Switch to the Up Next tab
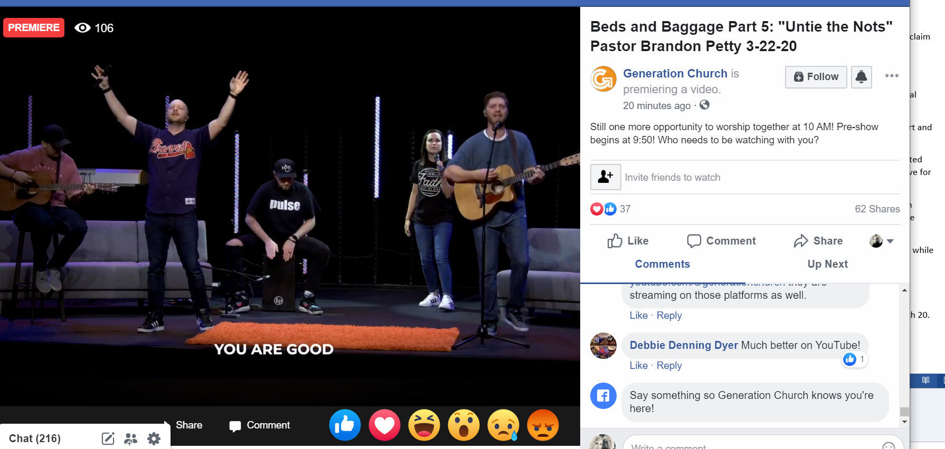This screenshot has height=449, width=945. click(827, 264)
